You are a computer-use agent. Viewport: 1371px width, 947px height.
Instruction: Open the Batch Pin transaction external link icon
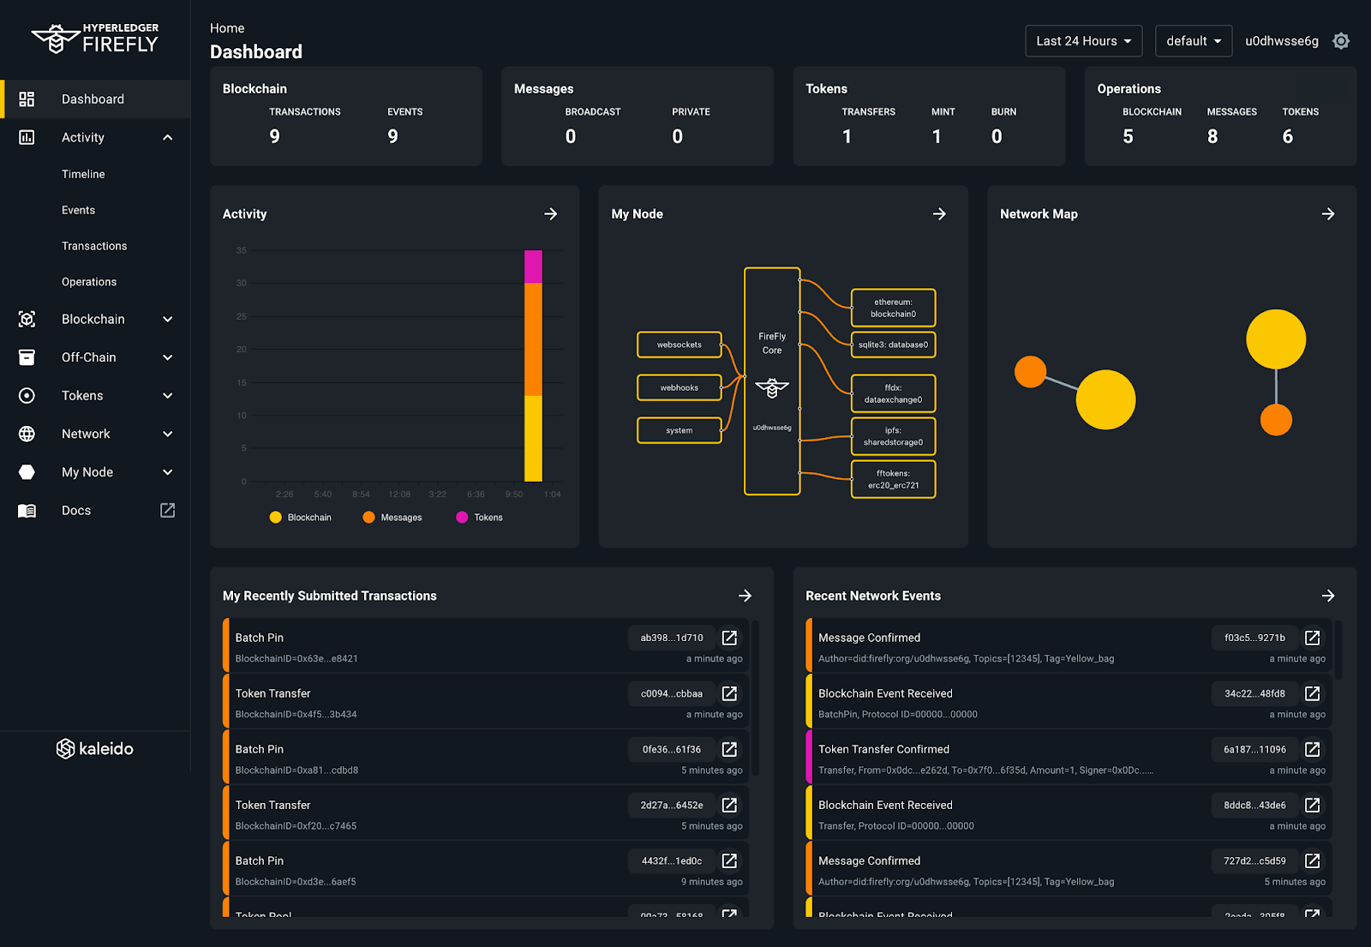(x=729, y=638)
